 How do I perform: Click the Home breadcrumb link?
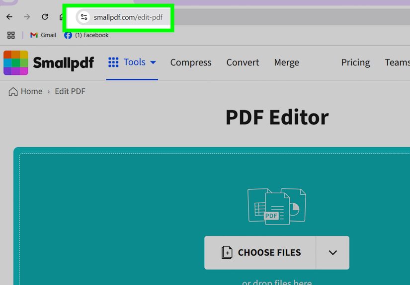point(31,91)
